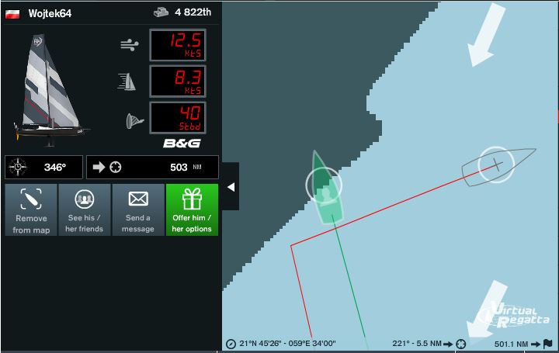Click Offer him / her options gift

click(193, 209)
